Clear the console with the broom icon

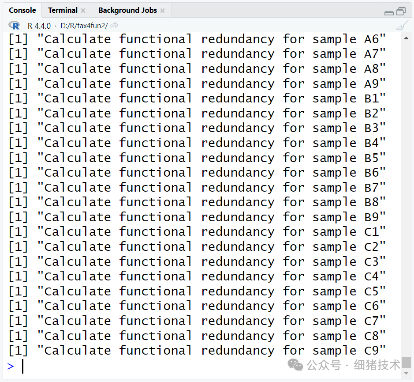coord(402,26)
